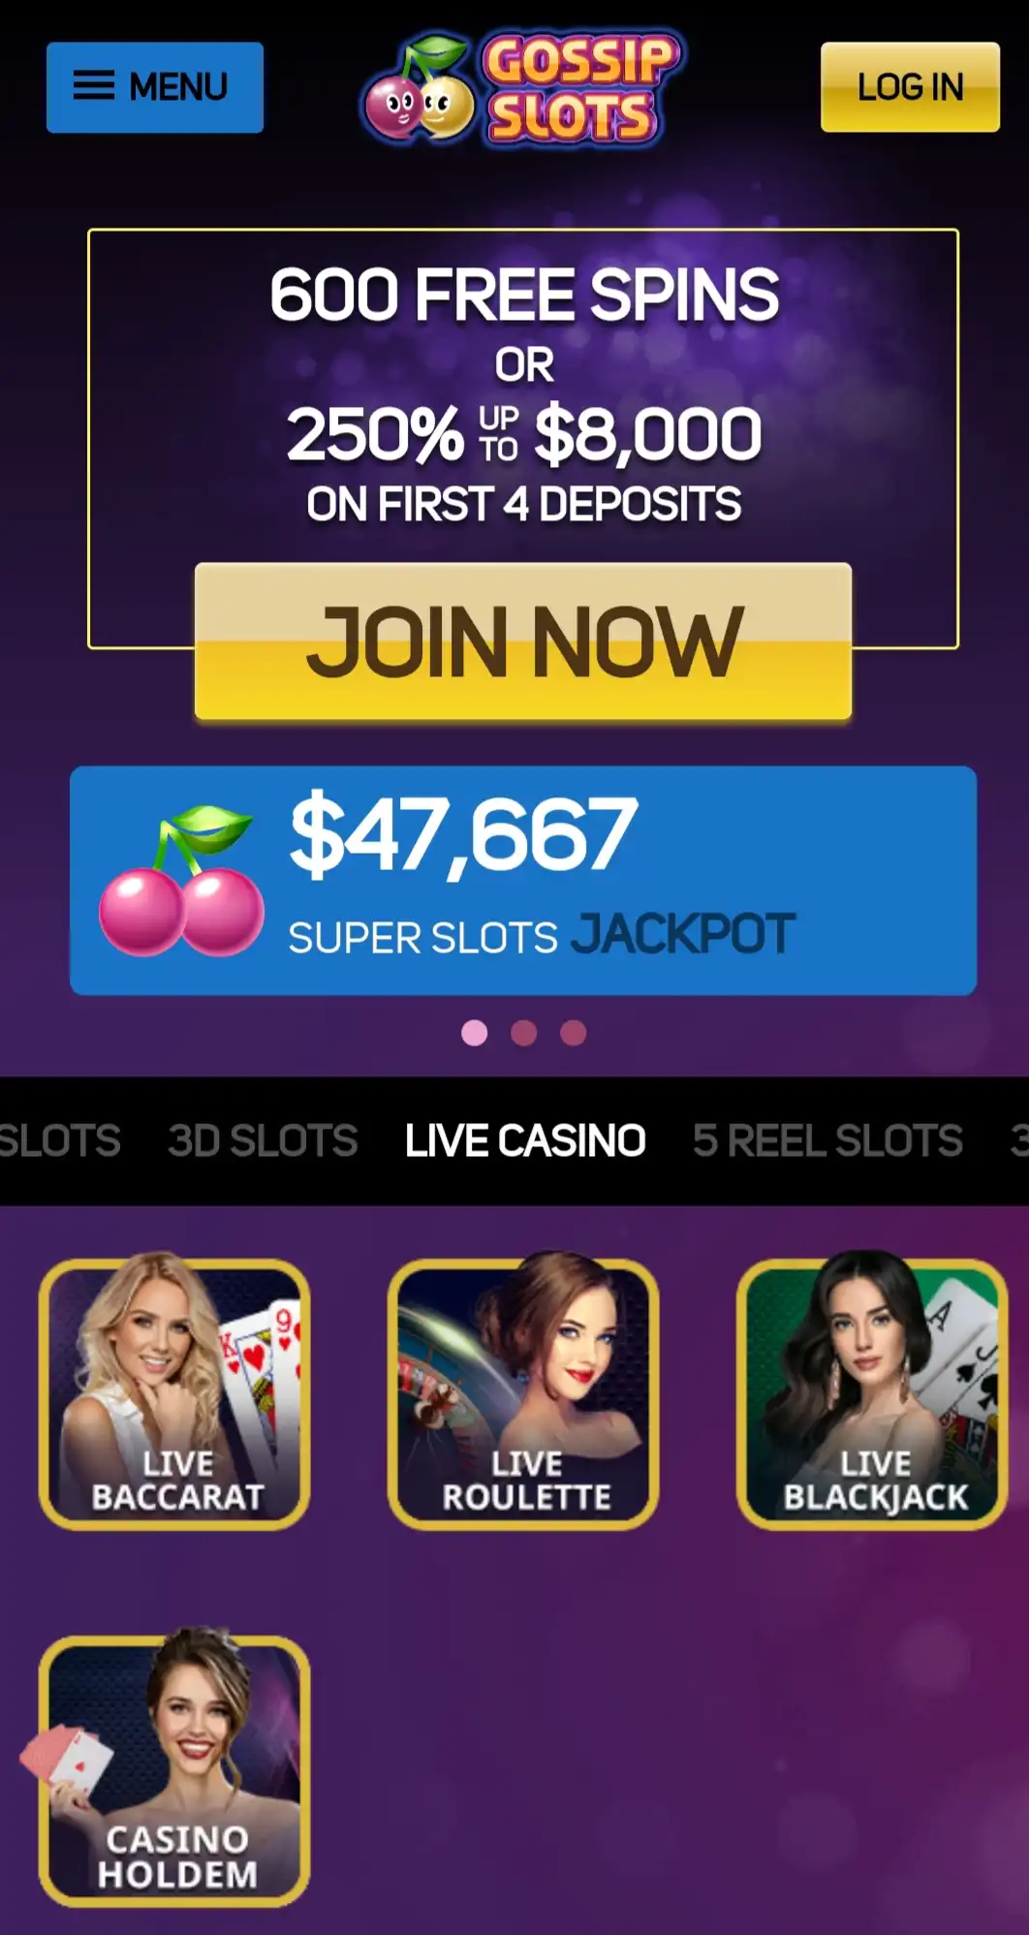The height and width of the screenshot is (1935, 1029).
Task: Select the third carousel dot
Action: pos(574,1033)
